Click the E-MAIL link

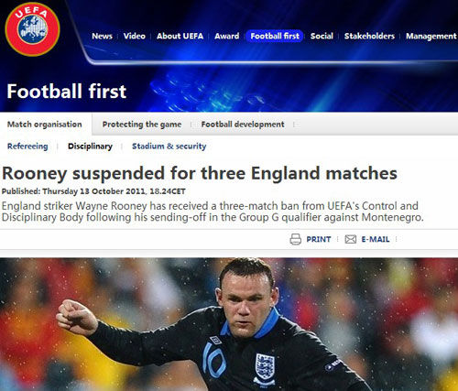pyautogui.click(x=376, y=239)
